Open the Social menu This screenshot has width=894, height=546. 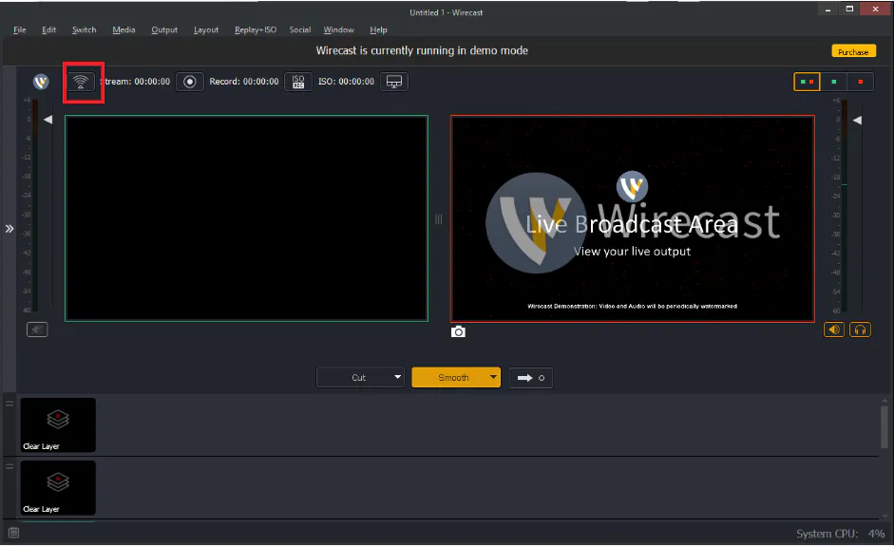300,29
